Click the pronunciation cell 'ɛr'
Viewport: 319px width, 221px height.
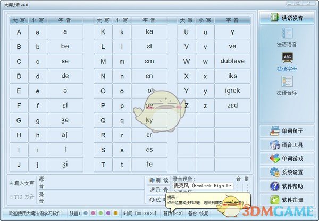tap(149, 135)
